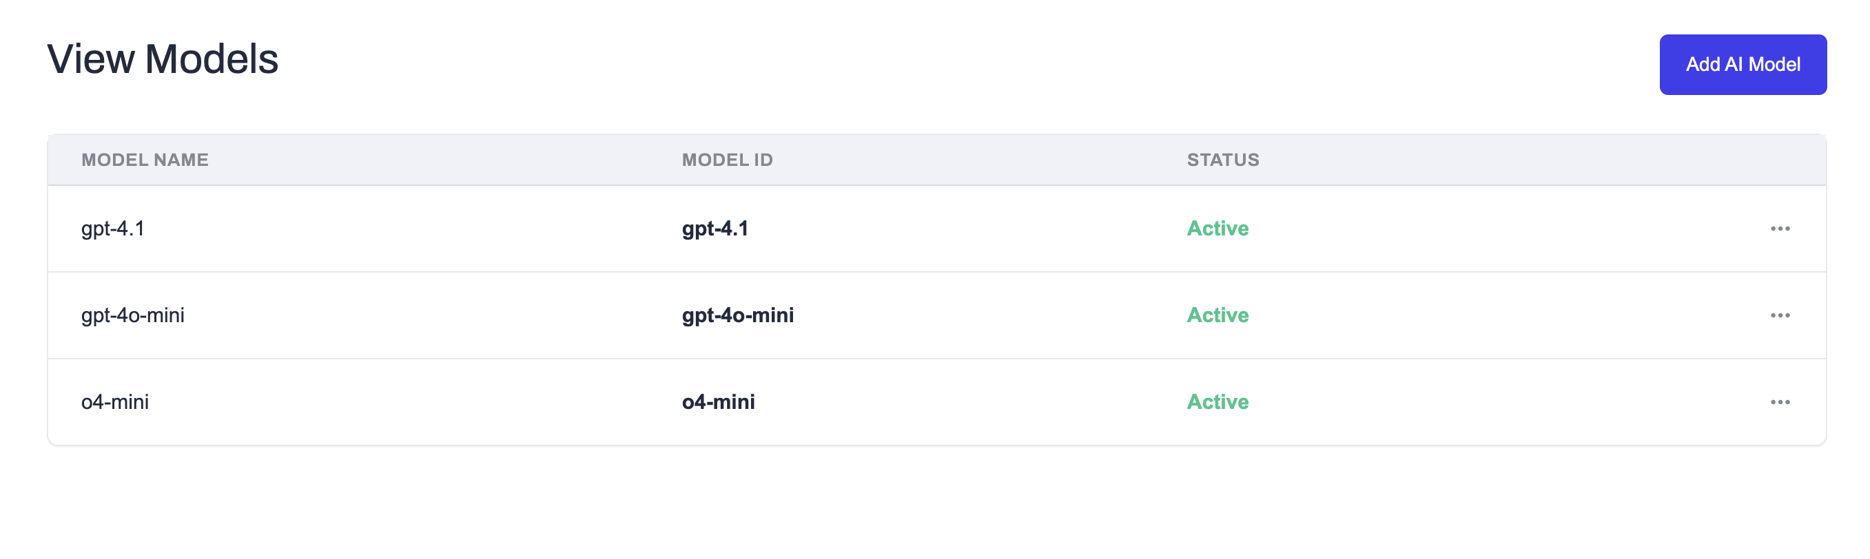This screenshot has width=1870, height=559.
Task: Click the Add AI Model button
Action: (1743, 65)
